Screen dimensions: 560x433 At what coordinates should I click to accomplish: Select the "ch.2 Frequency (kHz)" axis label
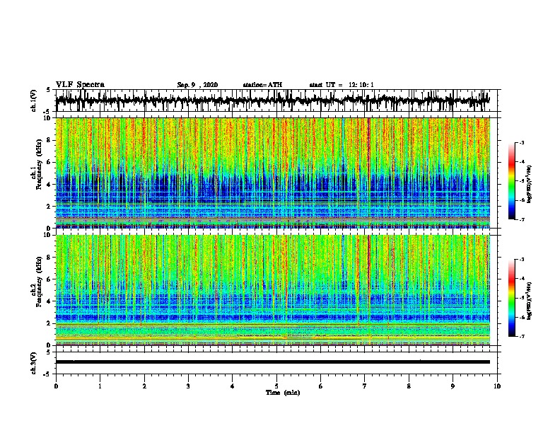click(37, 282)
